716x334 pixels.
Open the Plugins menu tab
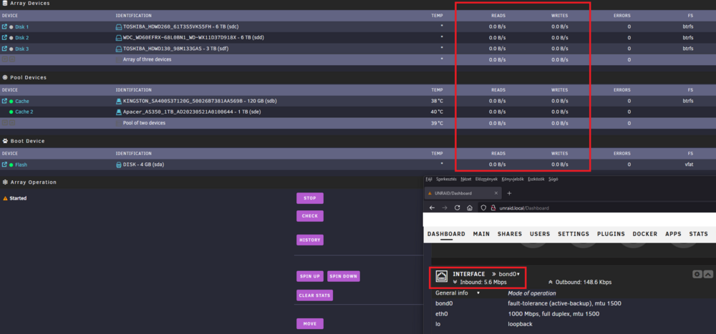611,234
